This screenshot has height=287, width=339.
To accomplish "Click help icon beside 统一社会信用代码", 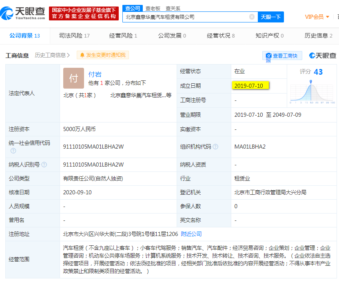I will (13, 151).
